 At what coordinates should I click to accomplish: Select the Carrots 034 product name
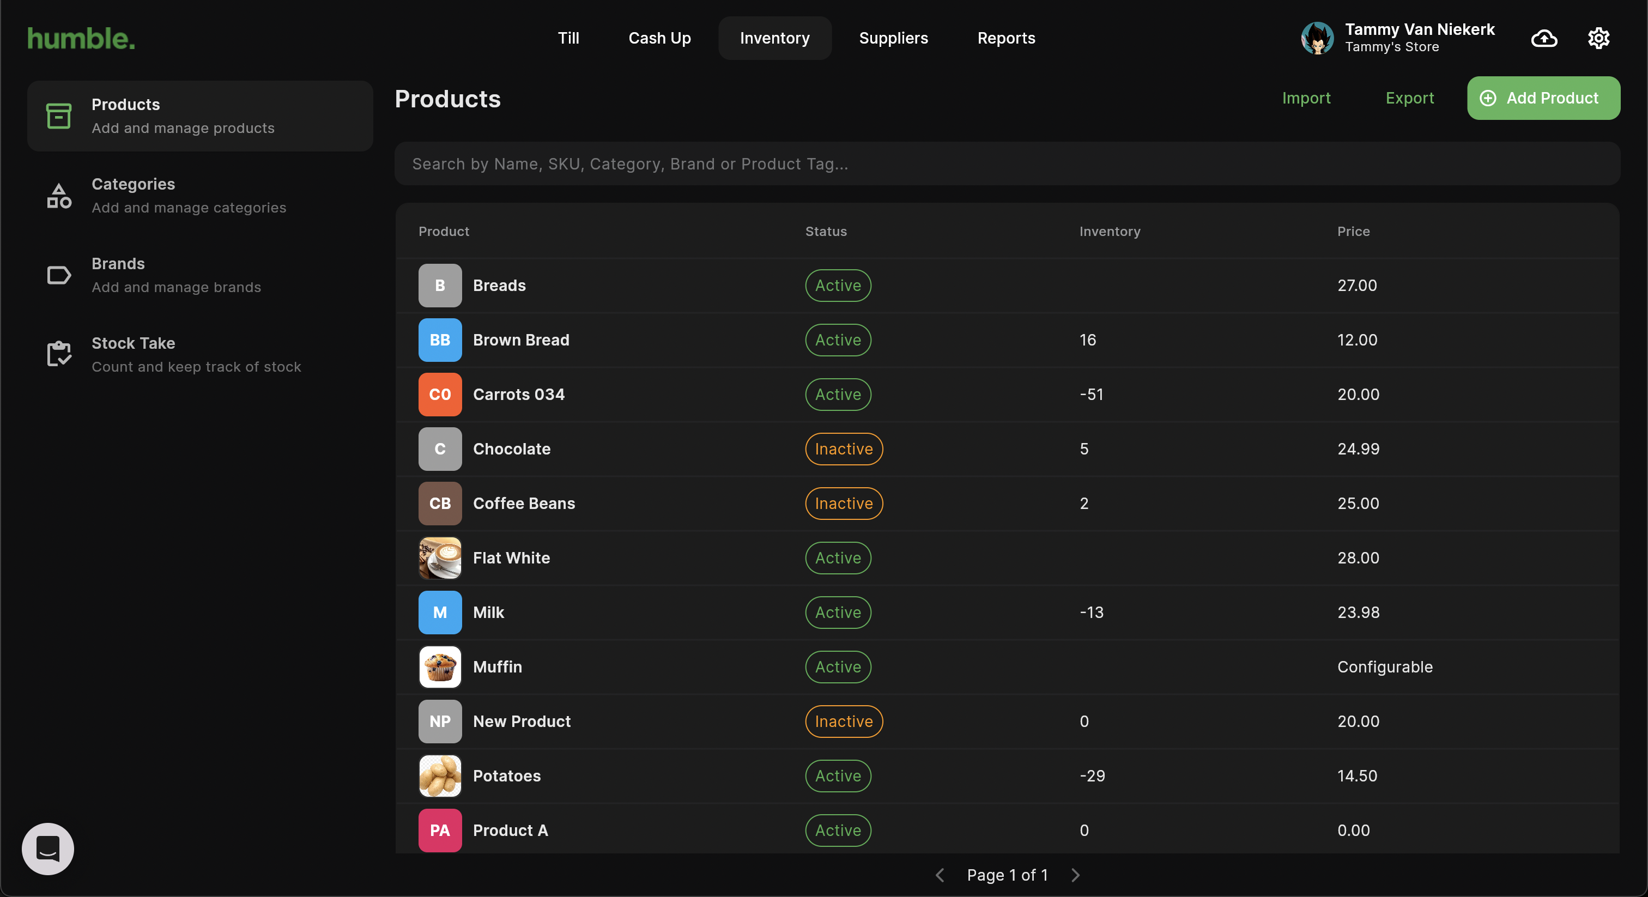(518, 394)
